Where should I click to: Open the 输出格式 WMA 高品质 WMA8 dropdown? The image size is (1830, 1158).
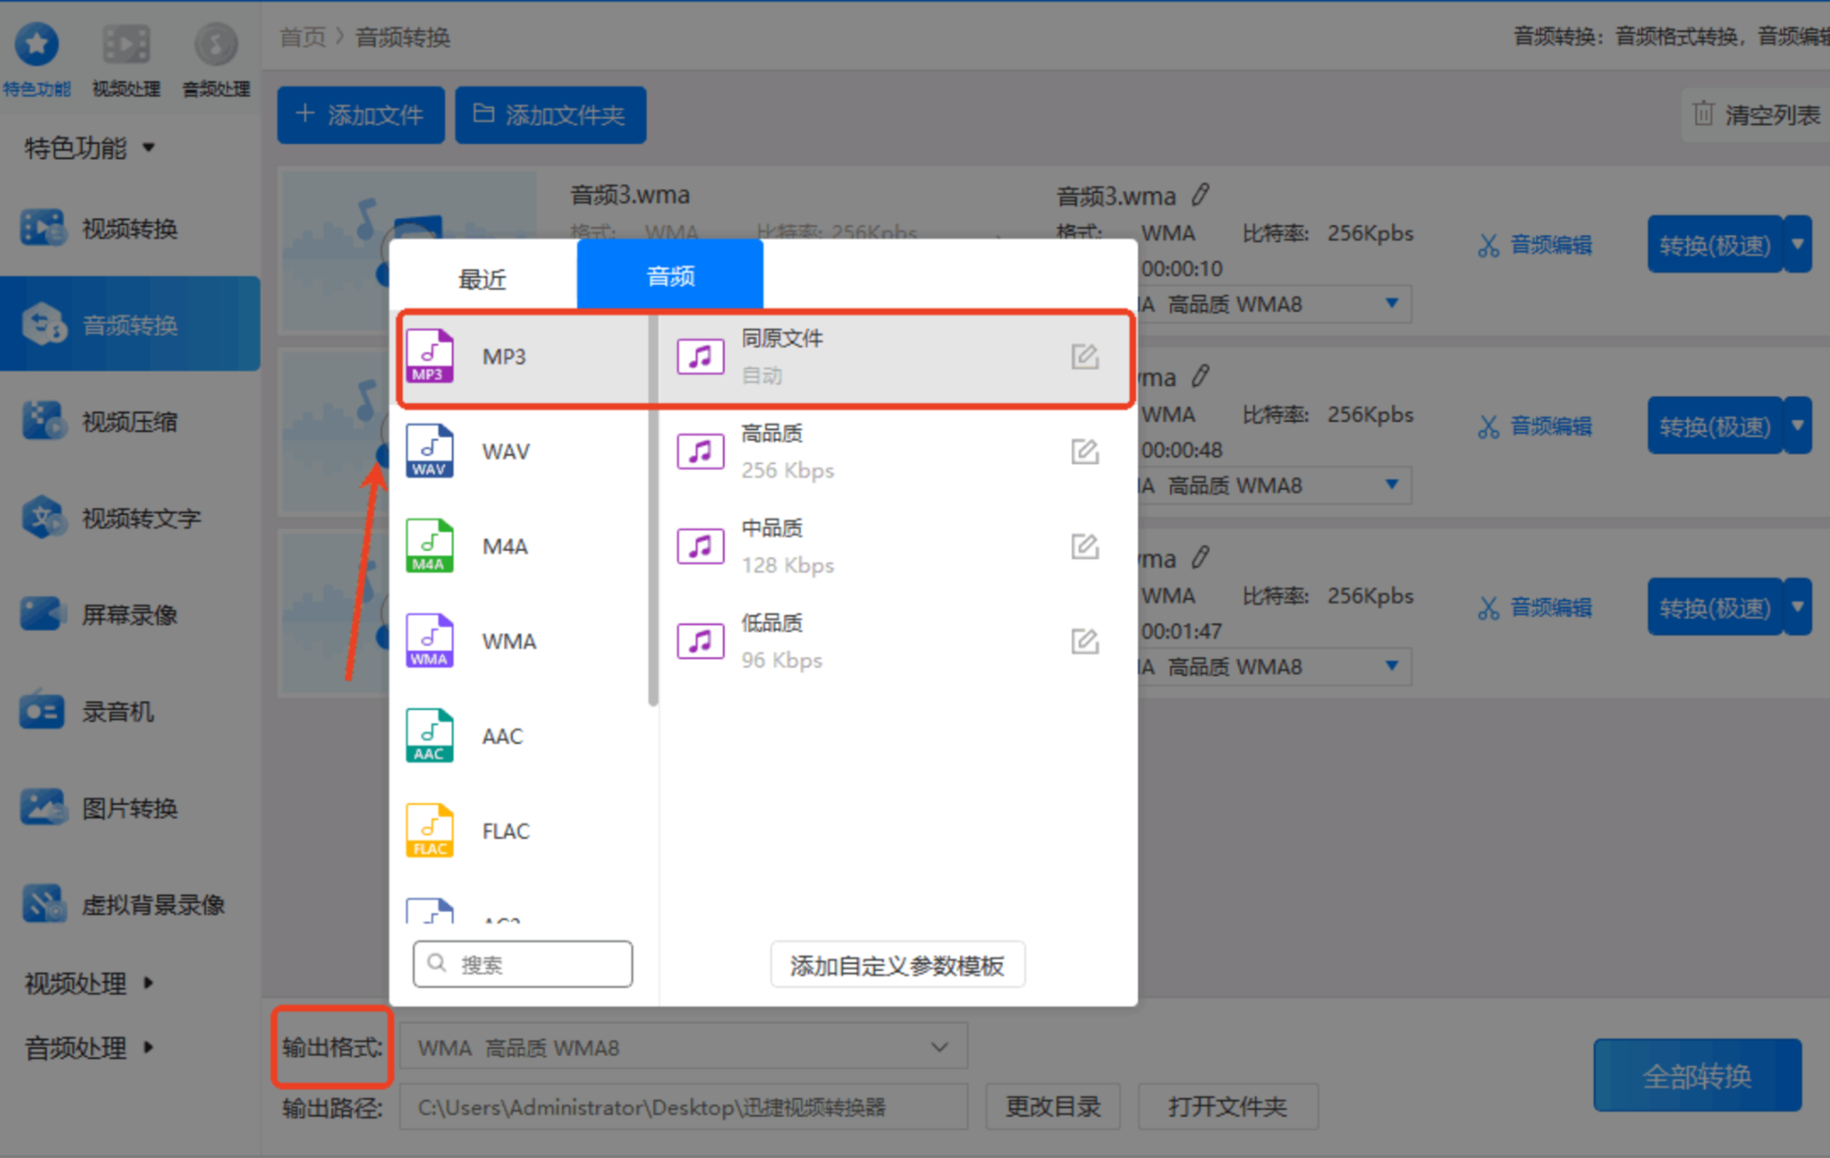tap(683, 1047)
